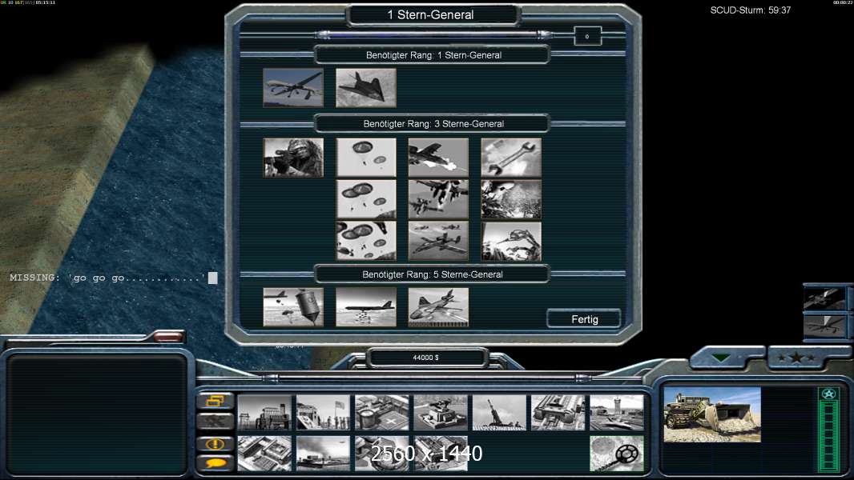
Task: Click the greyed idle worker button
Action: coord(216,422)
